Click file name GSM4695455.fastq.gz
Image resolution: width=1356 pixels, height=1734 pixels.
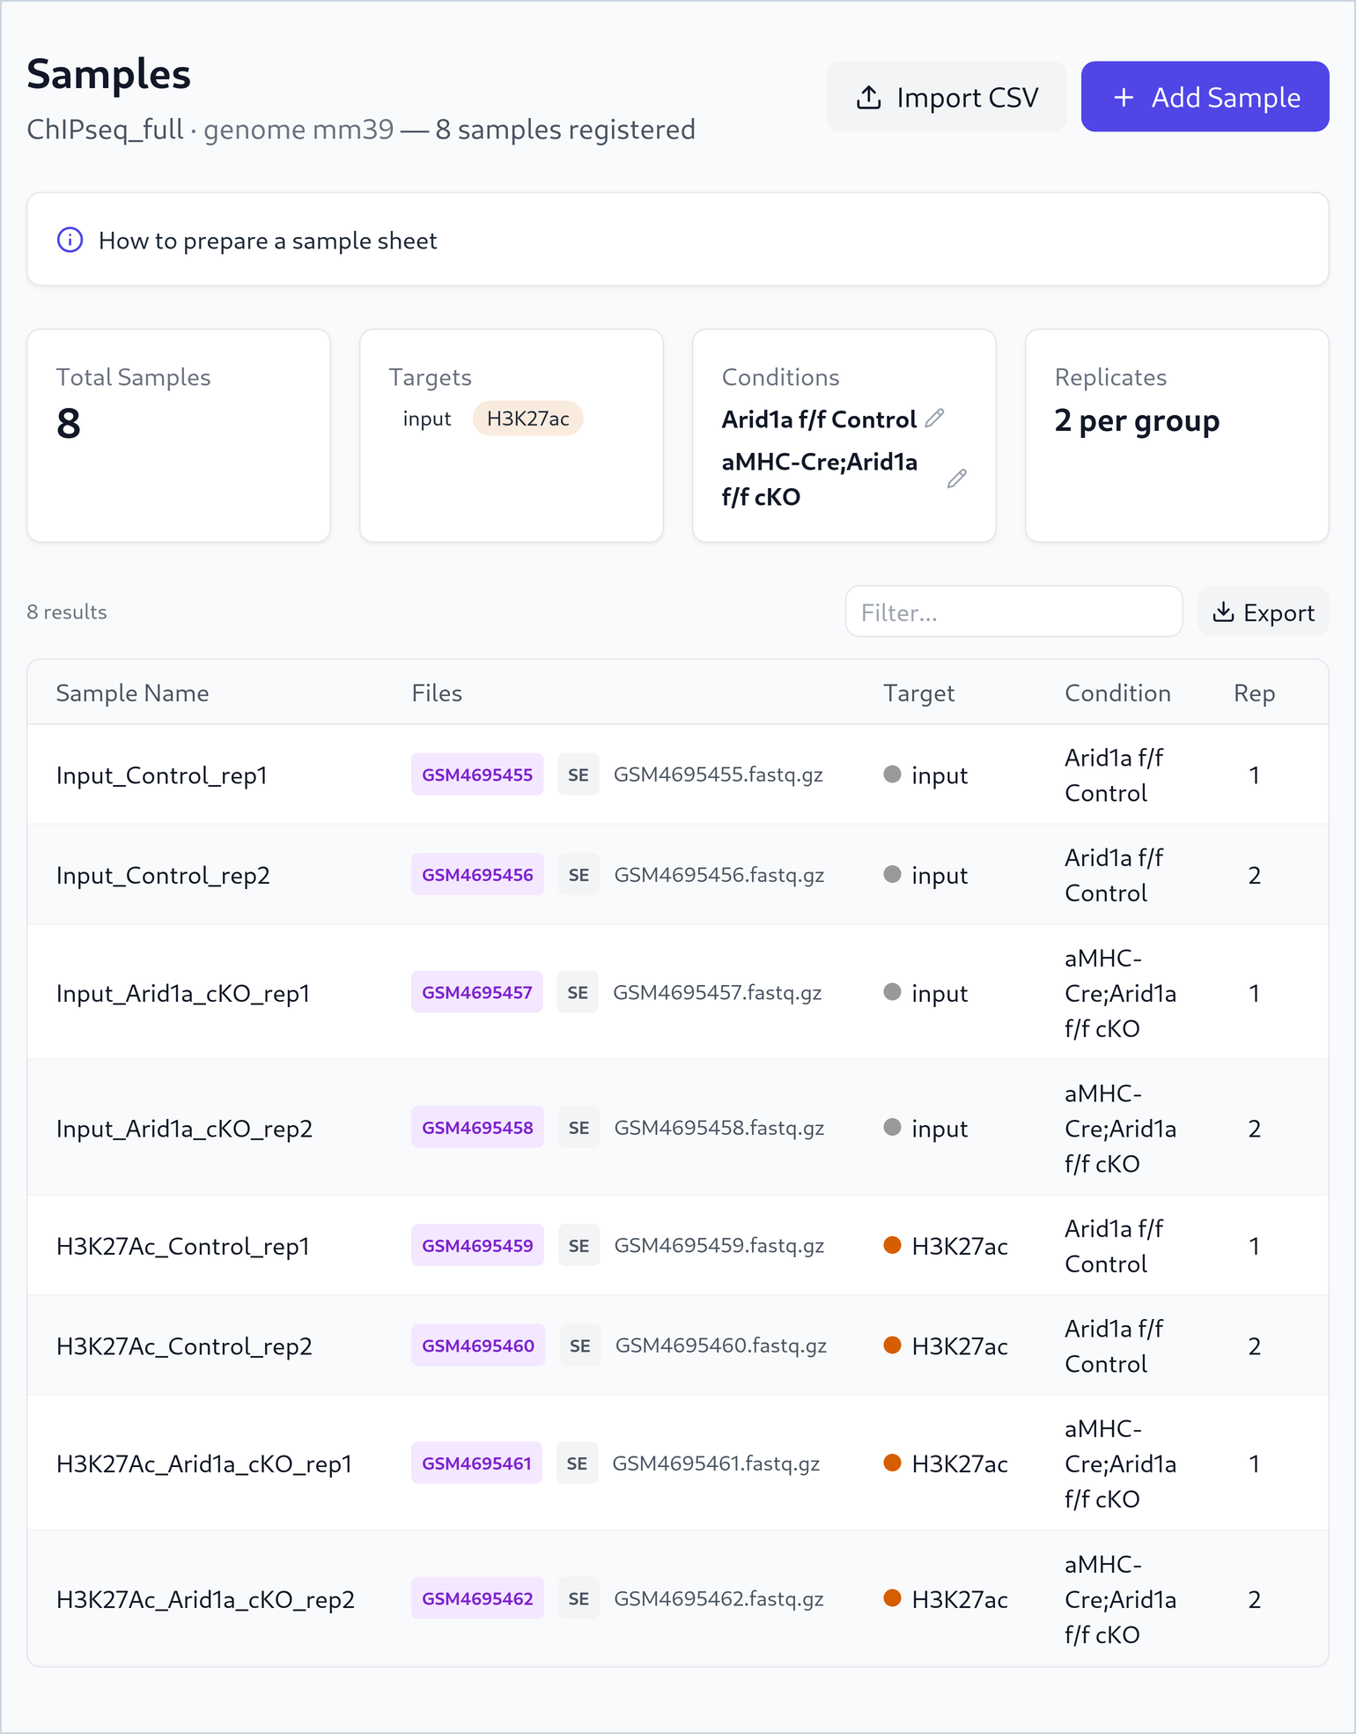click(719, 774)
